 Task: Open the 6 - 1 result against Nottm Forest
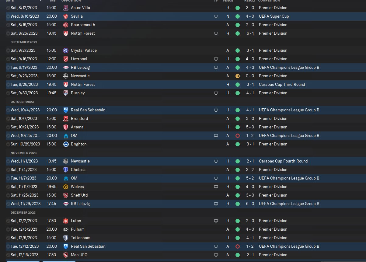250,33
